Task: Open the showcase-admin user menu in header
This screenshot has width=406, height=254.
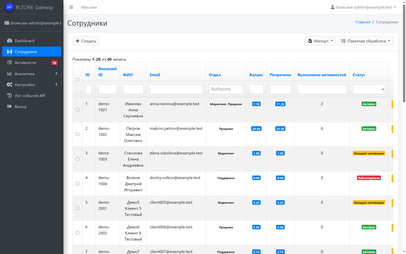Action: point(363,7)
